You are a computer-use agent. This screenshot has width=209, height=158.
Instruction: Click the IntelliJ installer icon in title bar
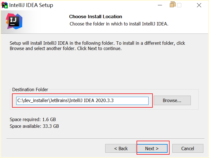[4, 5]
